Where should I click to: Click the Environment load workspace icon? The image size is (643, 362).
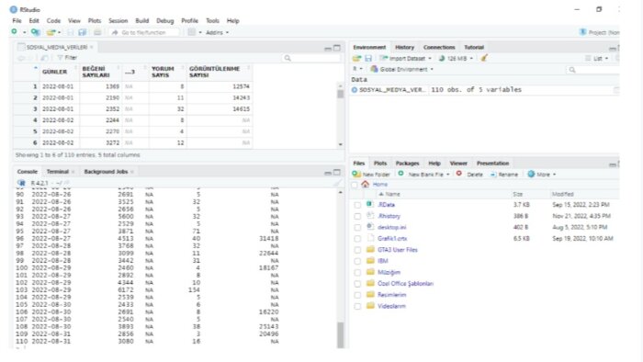tap(356, 58)
